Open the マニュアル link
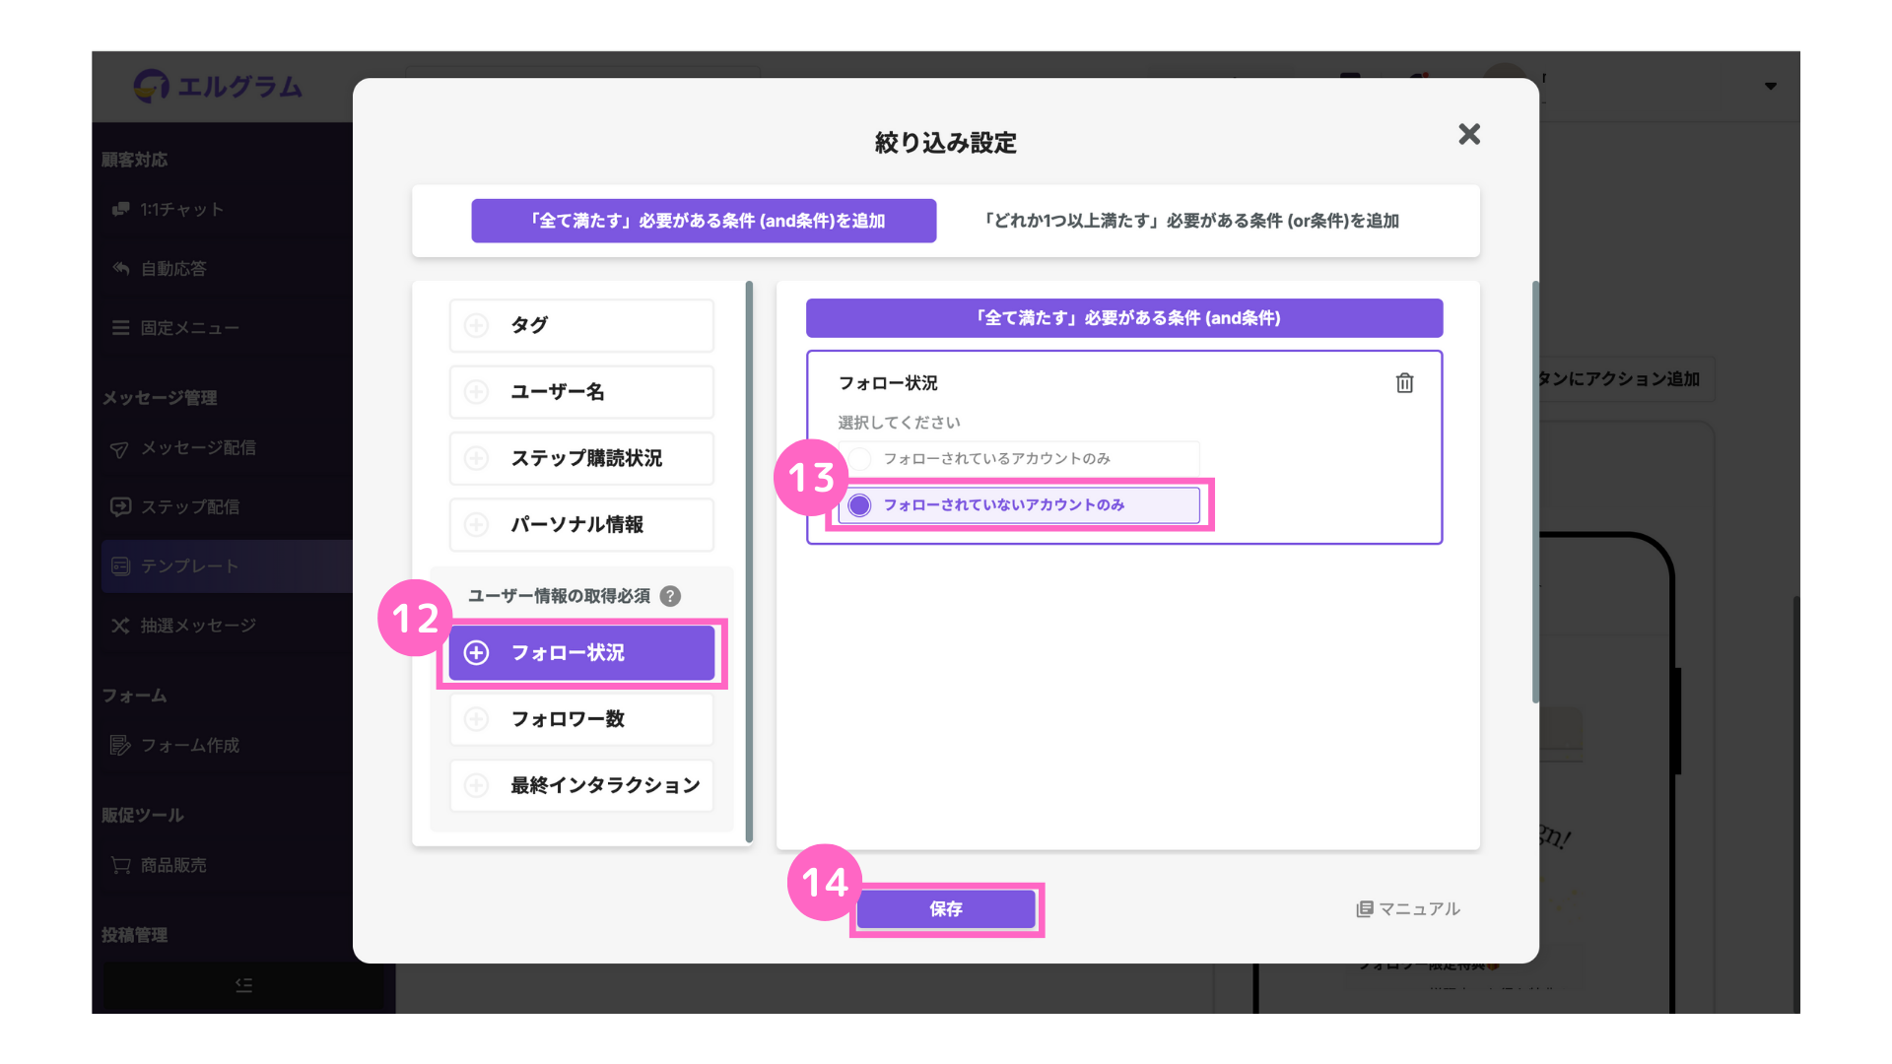Screen dimensions: 1892x1064 (x=1409, y=909)
